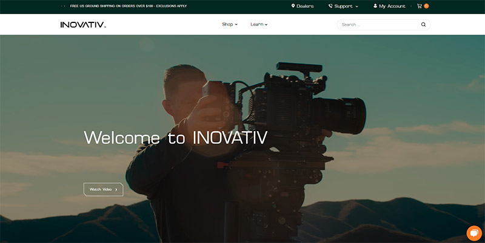The image size is (485, 243).
Task: Click the search magnifier icon
Action: pos(423,25)
